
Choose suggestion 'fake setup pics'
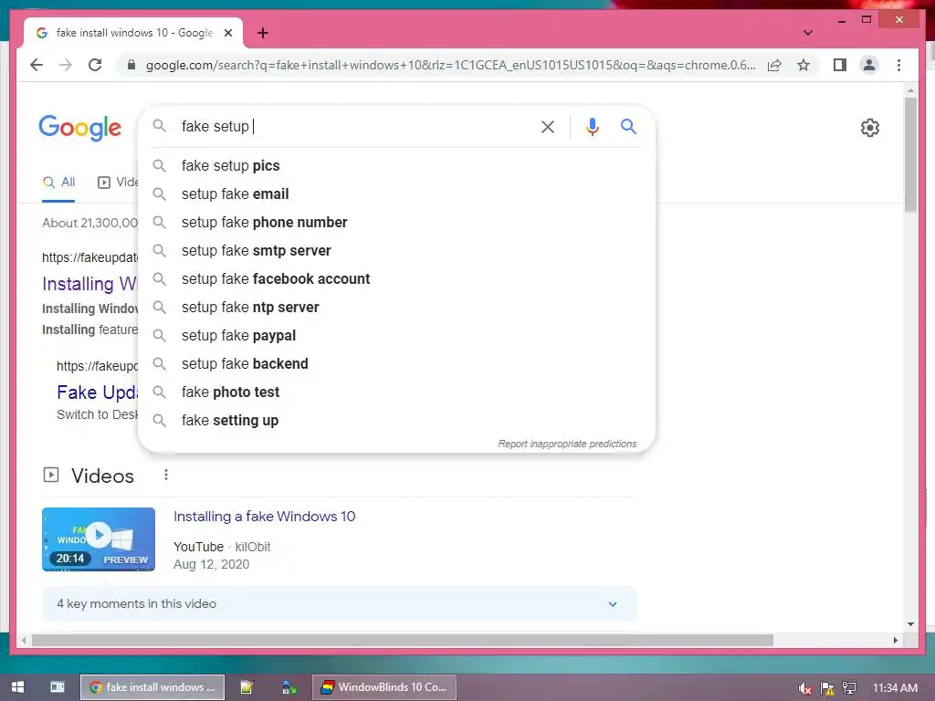(x=396, y=166)
